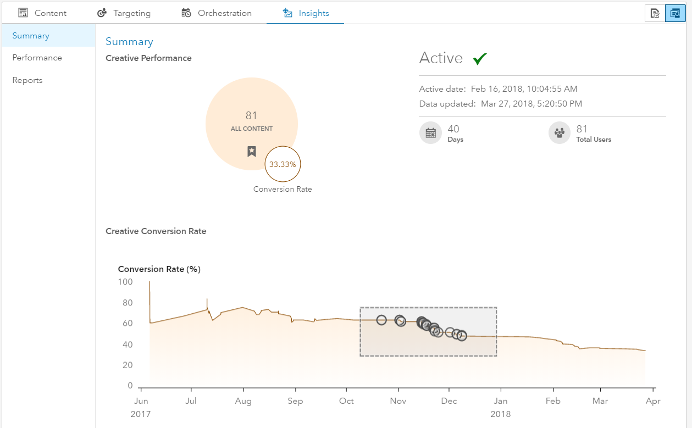Open Reports in the left sidebar

pyautogui.click(x=27, y=80)
